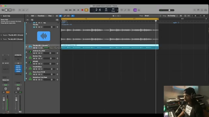Image resolution: width=209 pixels, height=117 pixels.
Task: Open the left-click Pointer tool menu
Action: point(114,16)
